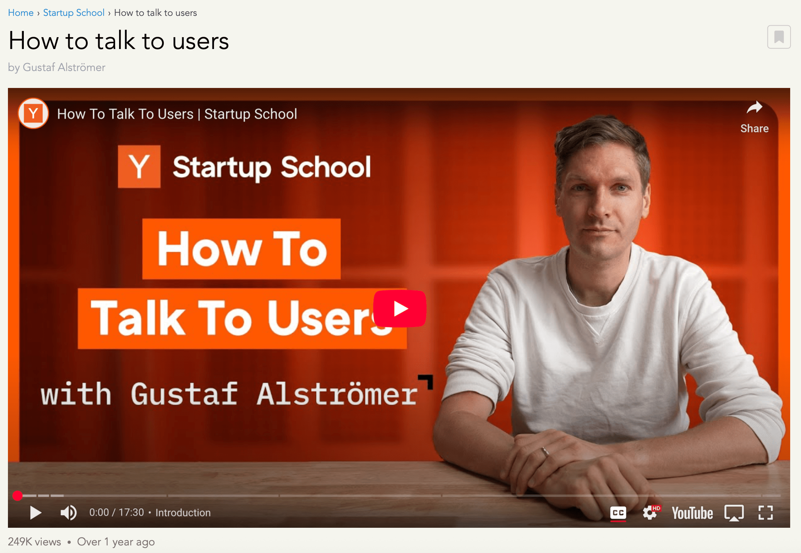
Task: Click the Share arrow icon on video
Action: click(754, 108)
